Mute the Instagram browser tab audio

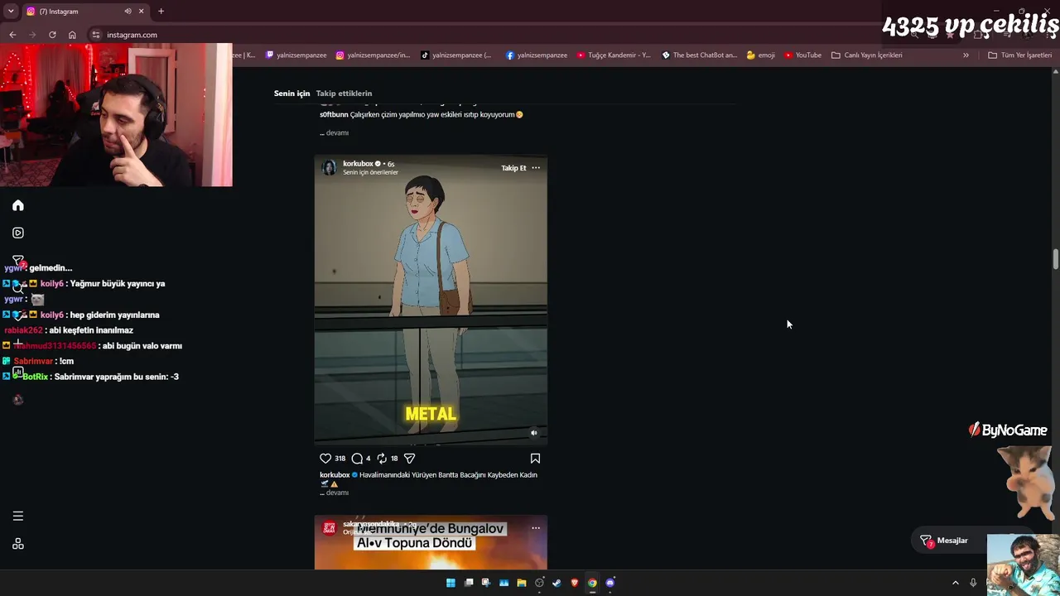pos(128,12)
